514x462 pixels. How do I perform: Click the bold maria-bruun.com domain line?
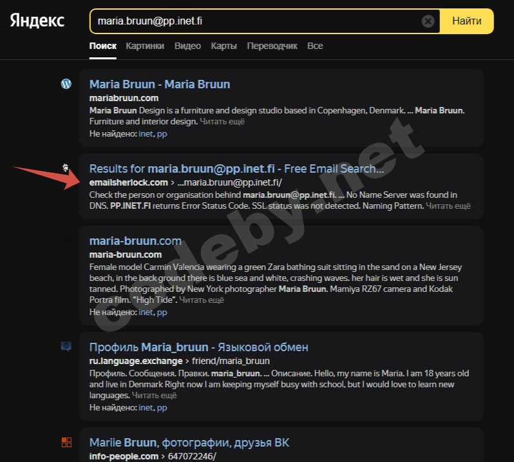(126, 255)
